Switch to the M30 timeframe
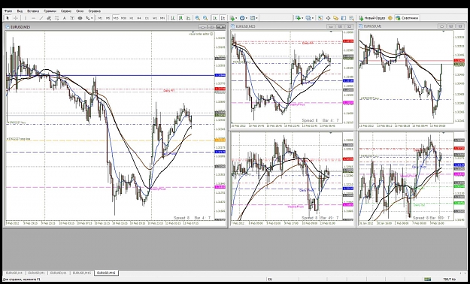Screen dimensions: 470x284 point(123,18)
